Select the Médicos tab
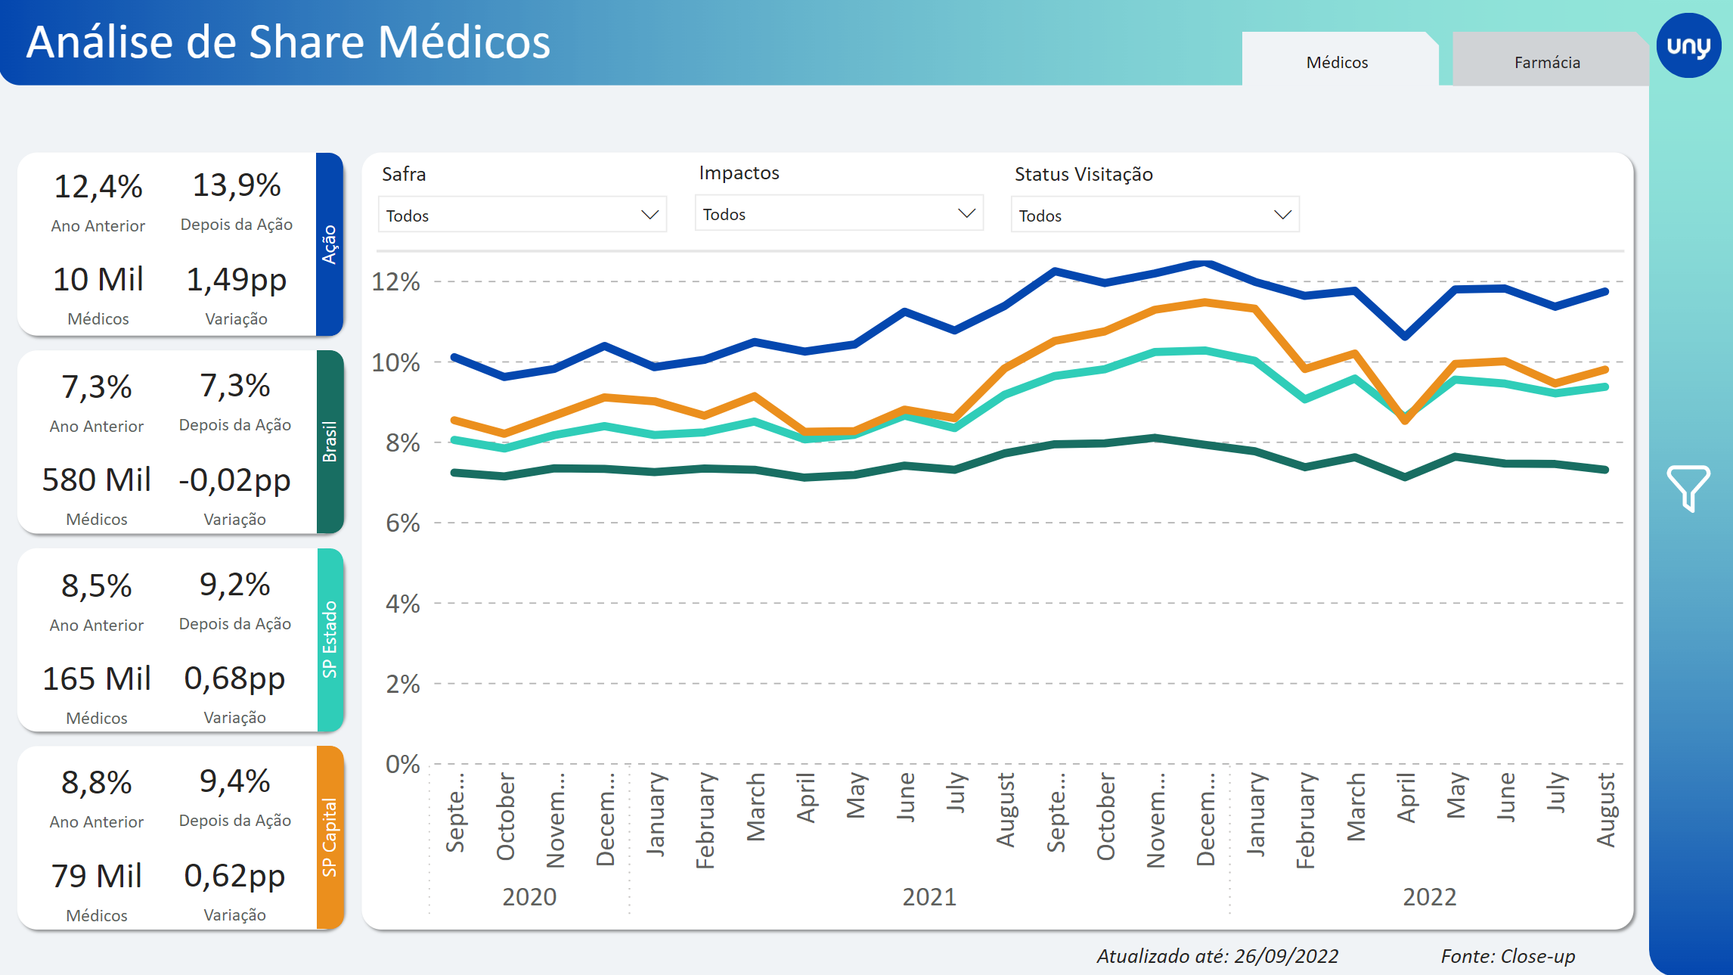 coord(1337,62)
